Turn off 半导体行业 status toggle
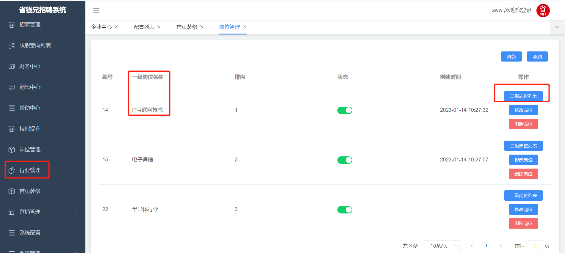Image resolution: width=565 pixels, height=253 pixels. [345, 210]
